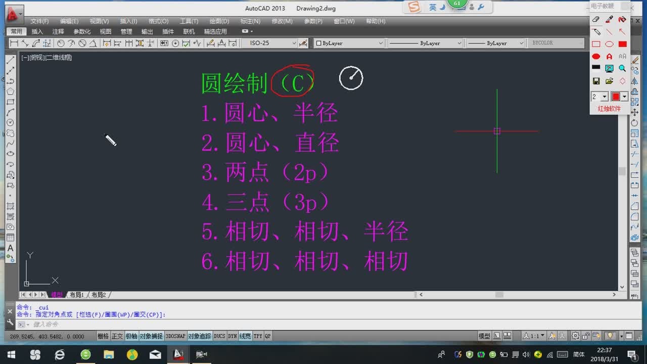The height and width of the screenshot is (364, 647).
Task: Click the 红烛软件 link in the palette
Action: coord(609,109)
